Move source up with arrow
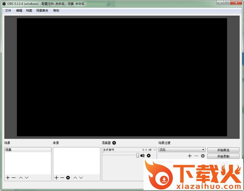The height and width of the screenshot is (191, 244). pos(75,178)
